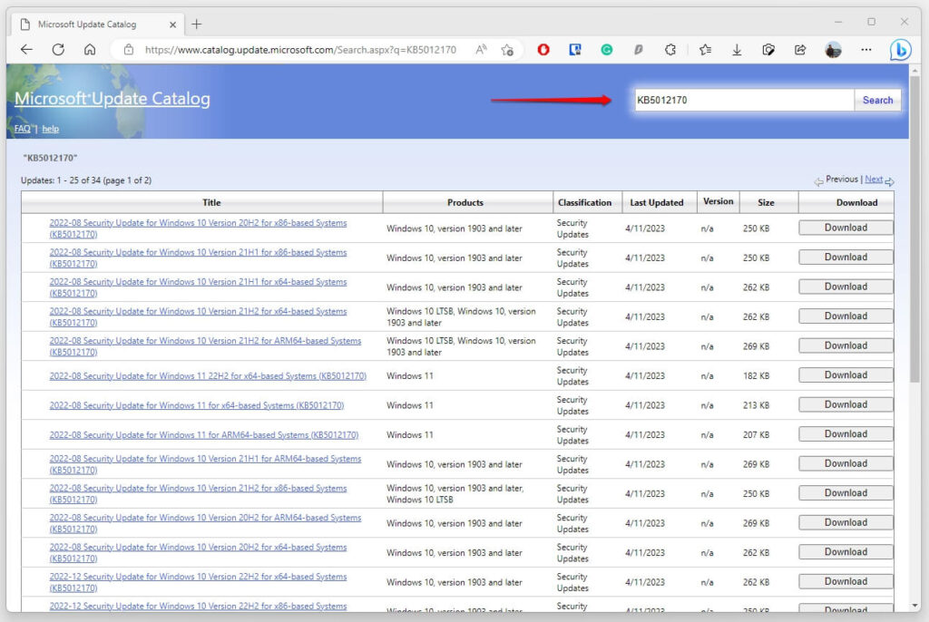Screen dimensions: 929x622
Task: Download Windows 10 21H2 ARM64 update
Action: [x=846, y=346]
